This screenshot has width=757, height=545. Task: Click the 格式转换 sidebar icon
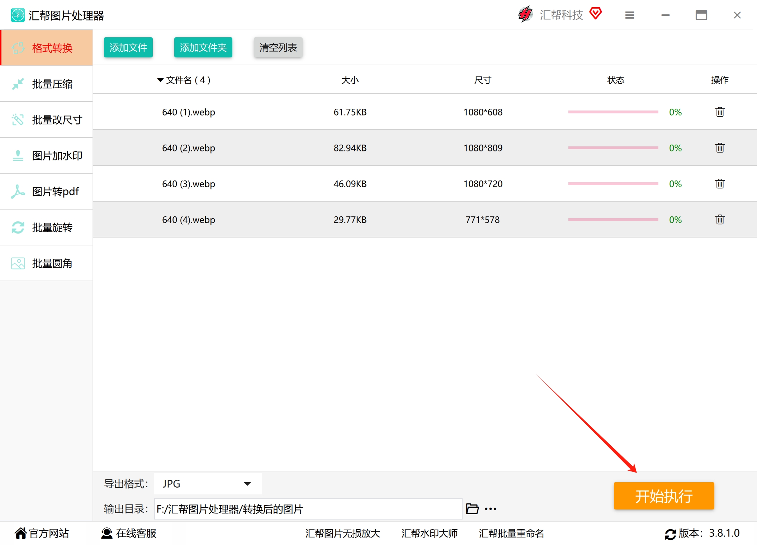[18, 48]
